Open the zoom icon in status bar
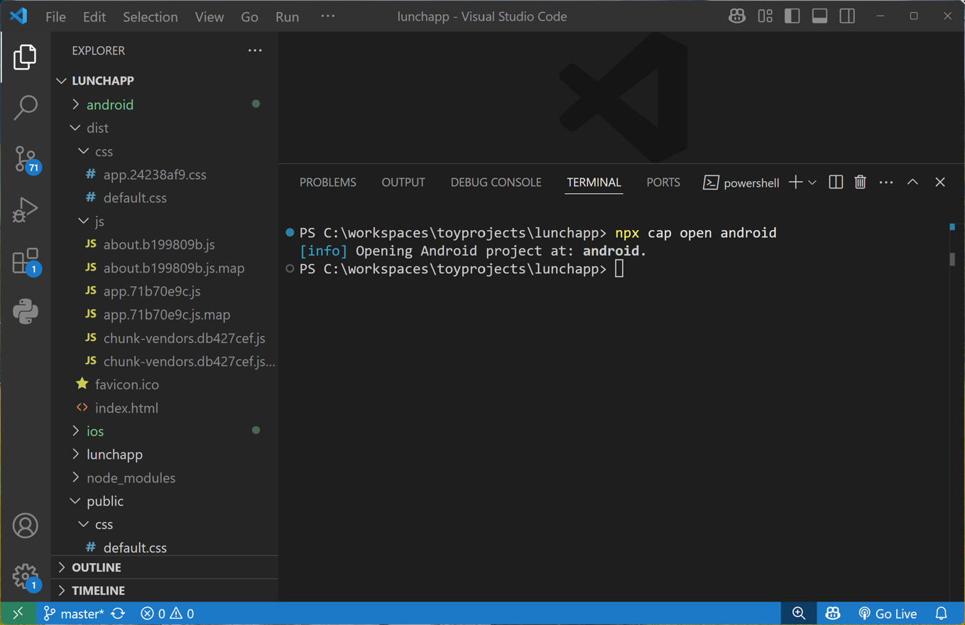This screenshot has height=625, width=965. click(799, 614)
